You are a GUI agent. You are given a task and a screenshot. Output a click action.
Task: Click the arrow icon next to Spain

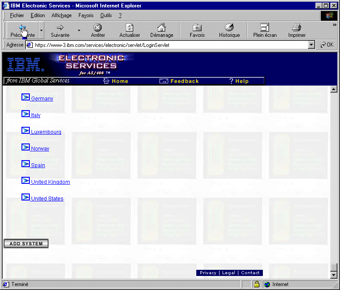pos(25,164)
